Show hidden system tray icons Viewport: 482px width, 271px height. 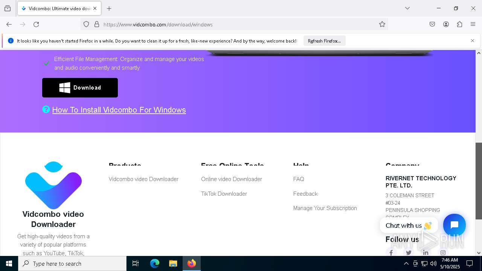(x=406, y=263)
